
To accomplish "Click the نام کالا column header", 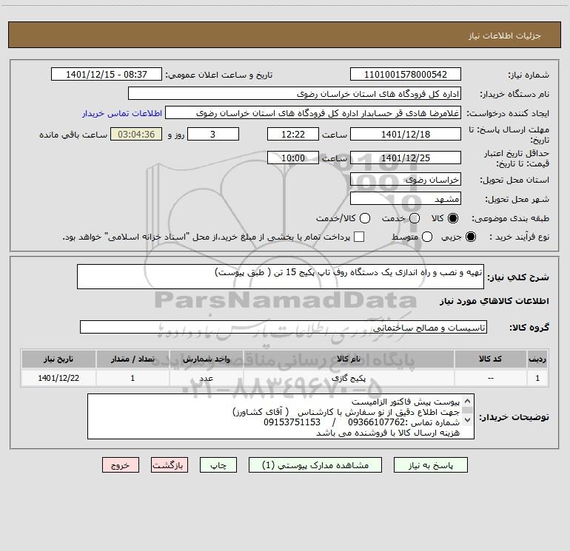I will point(349,359).
